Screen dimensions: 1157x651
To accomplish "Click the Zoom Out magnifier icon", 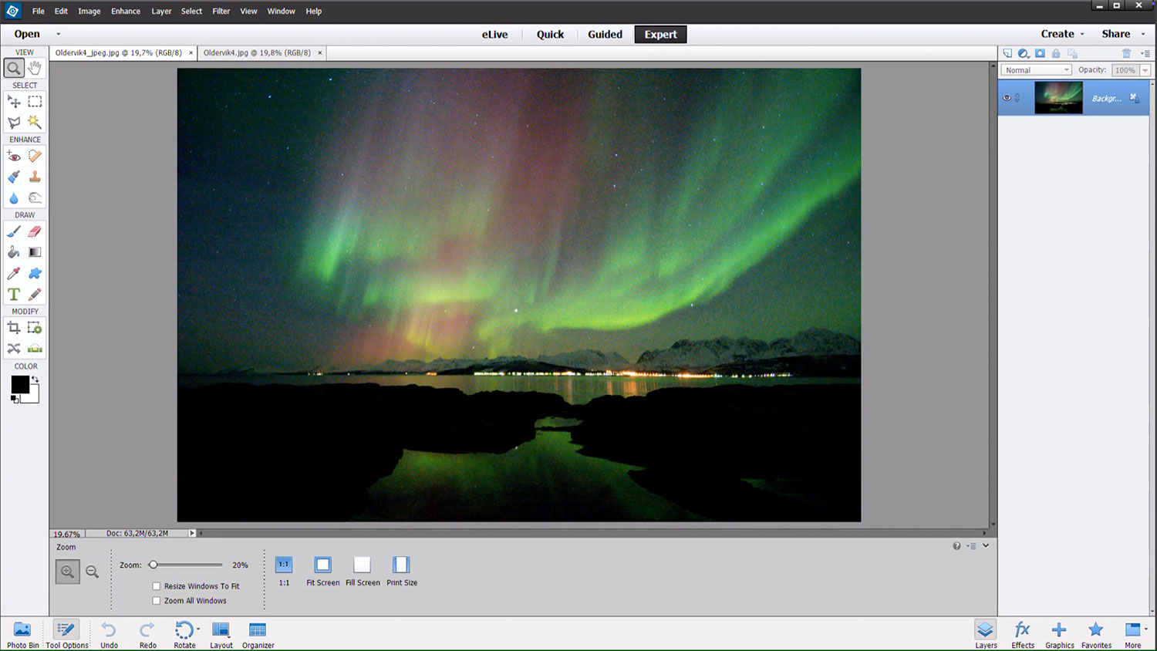I will (93, 572).
